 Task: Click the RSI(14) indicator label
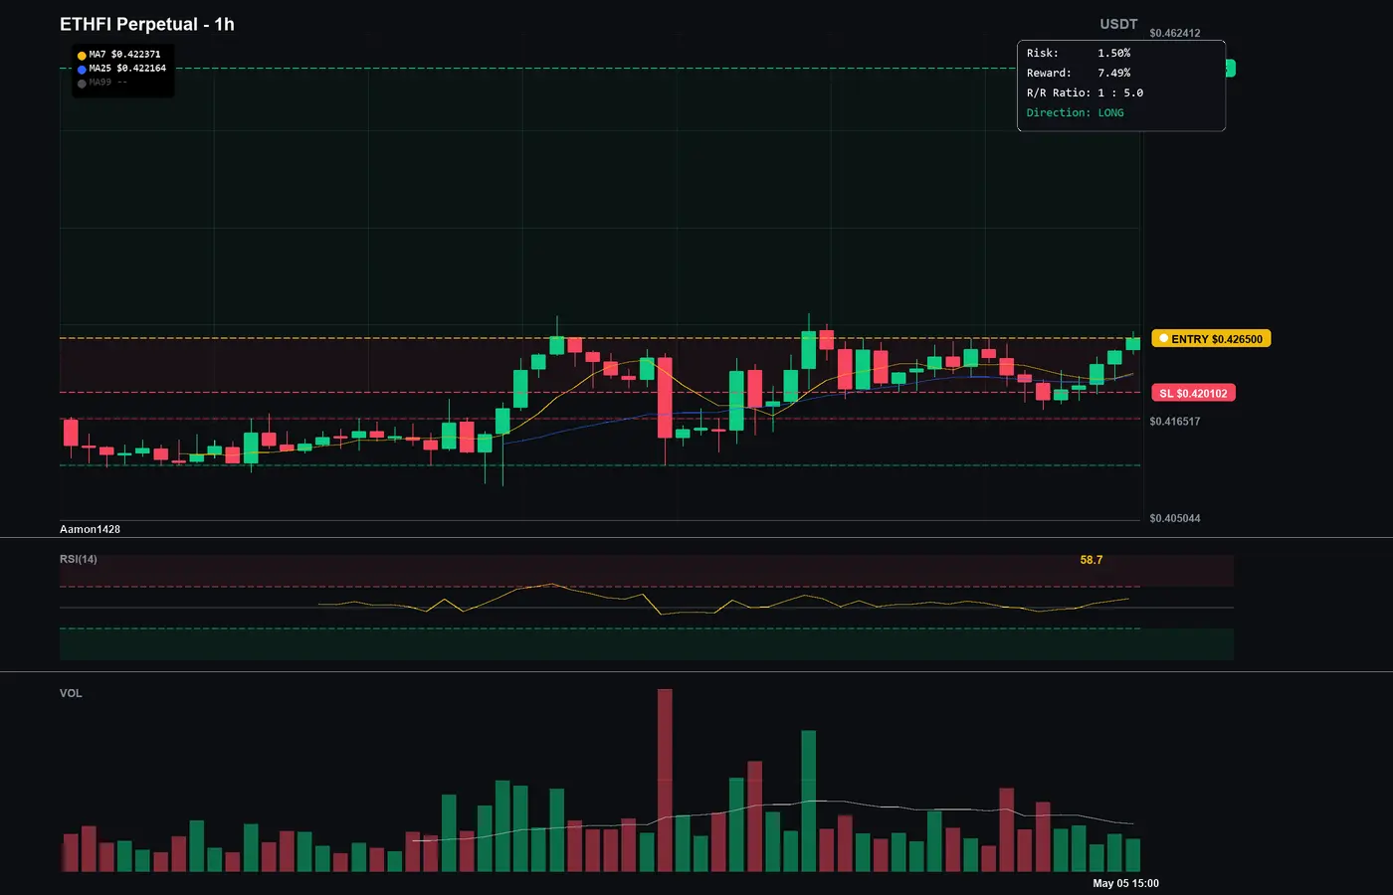[79, 559]
